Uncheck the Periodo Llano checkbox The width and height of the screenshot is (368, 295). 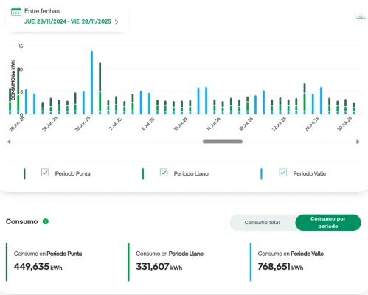pyautogui.click(x=164, y=173)
